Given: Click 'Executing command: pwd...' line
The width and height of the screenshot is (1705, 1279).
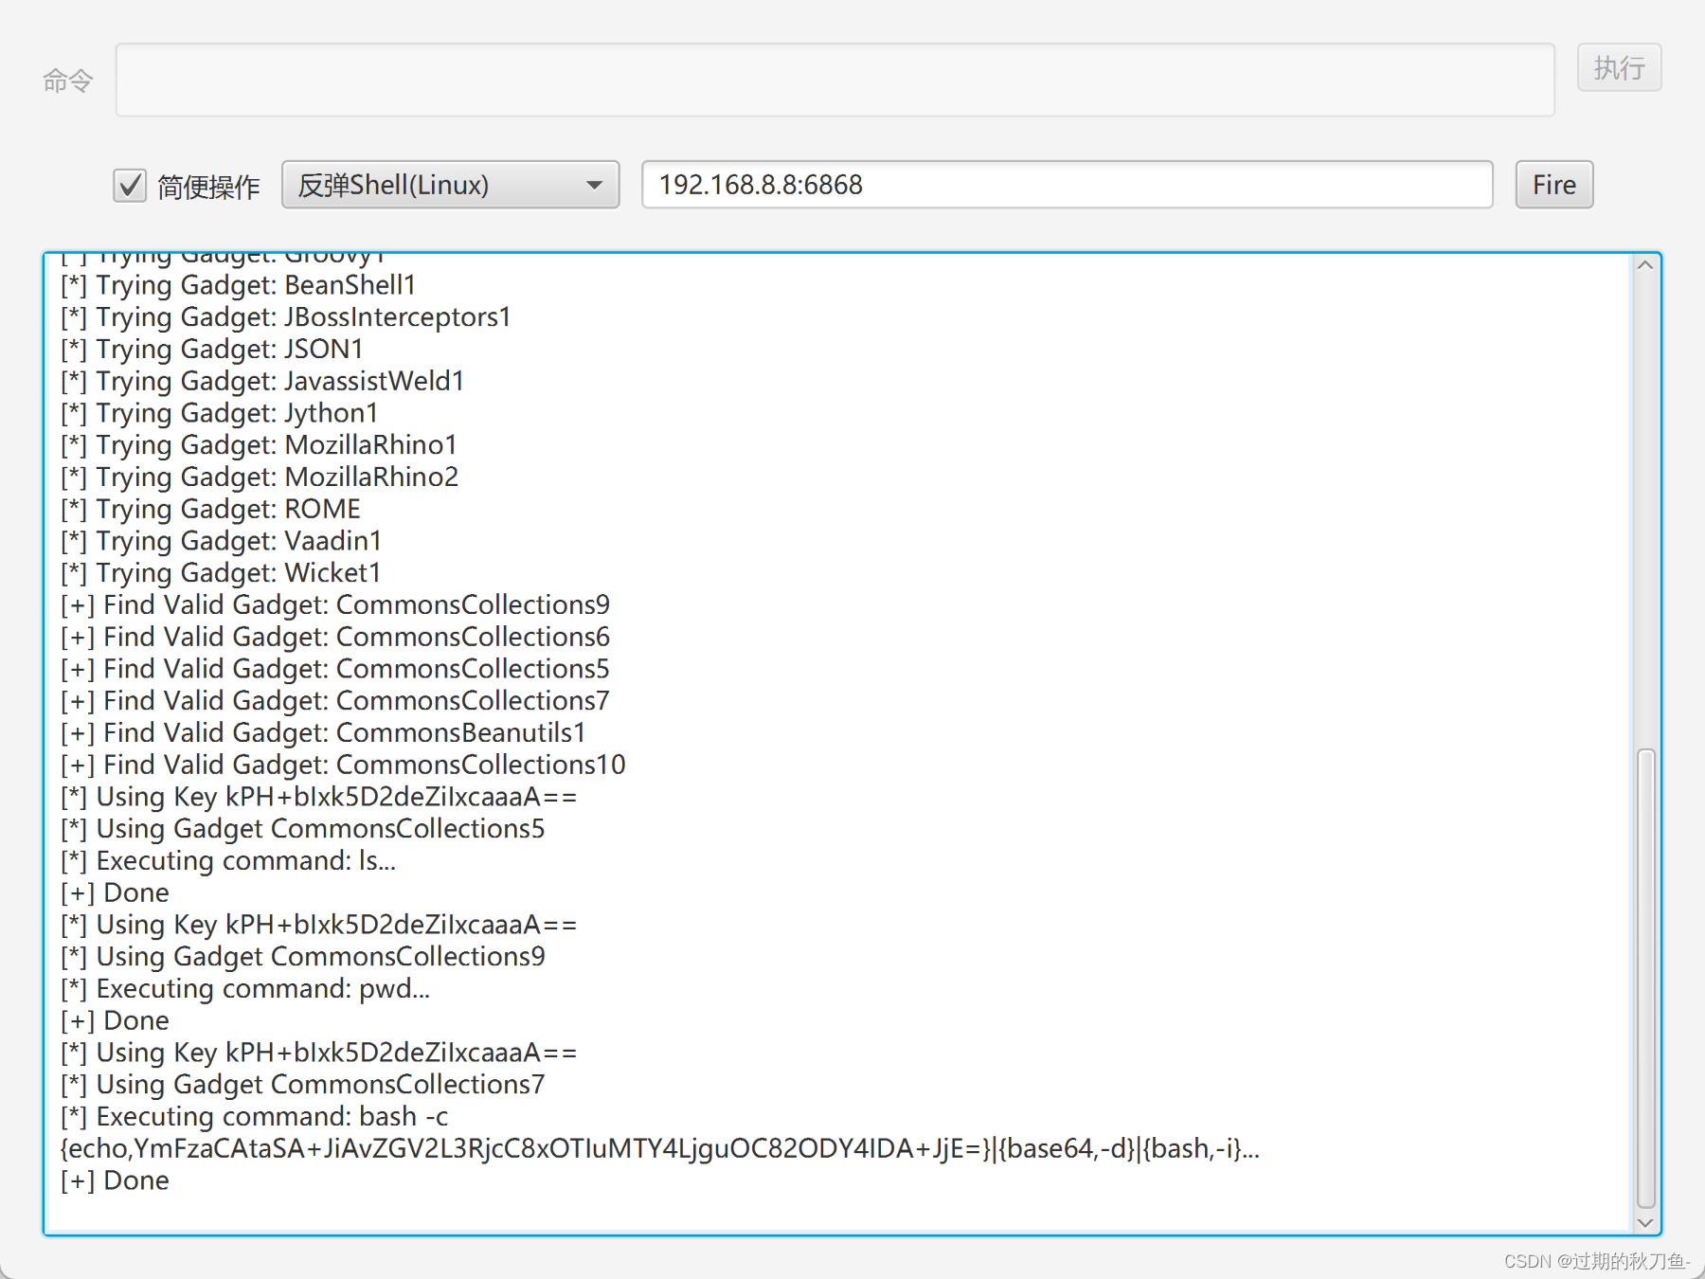Looking at the screenshot, I should (245, 989).
